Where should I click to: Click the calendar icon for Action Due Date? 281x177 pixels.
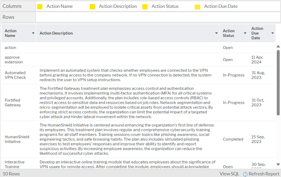(x=198, y=7)
